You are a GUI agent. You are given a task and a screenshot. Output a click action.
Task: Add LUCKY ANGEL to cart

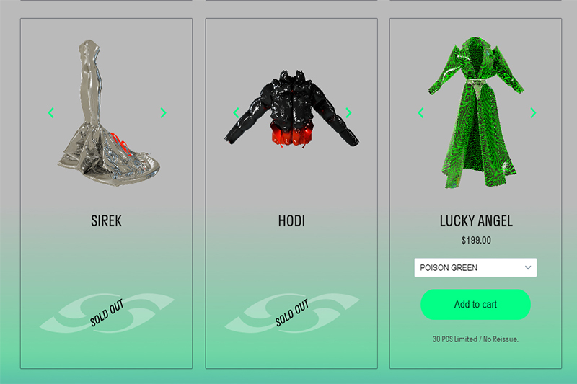pyautogui.click(x=475, y=304)
